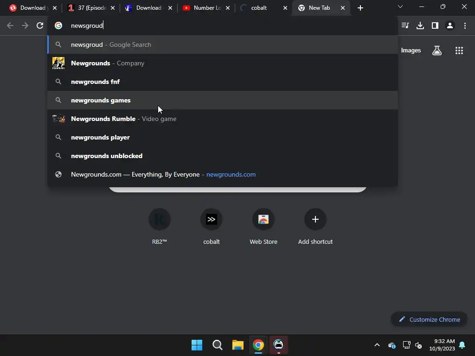Close the cobalt tab
Screen dimensions: 475x356
285,8
